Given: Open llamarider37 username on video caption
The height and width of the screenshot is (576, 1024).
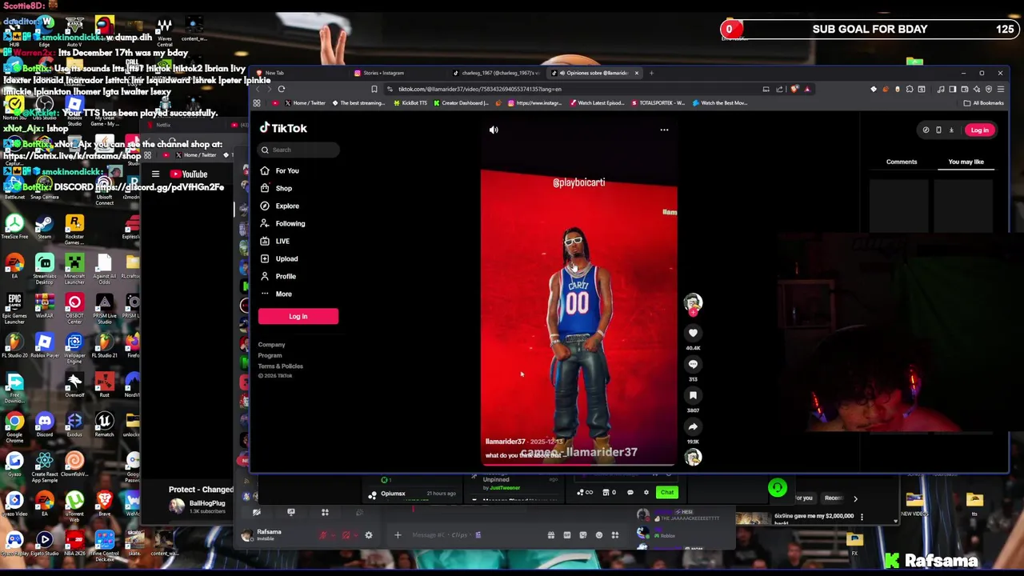Looking at the screenshot, I should pyautogui.click(x=505, y=442).
